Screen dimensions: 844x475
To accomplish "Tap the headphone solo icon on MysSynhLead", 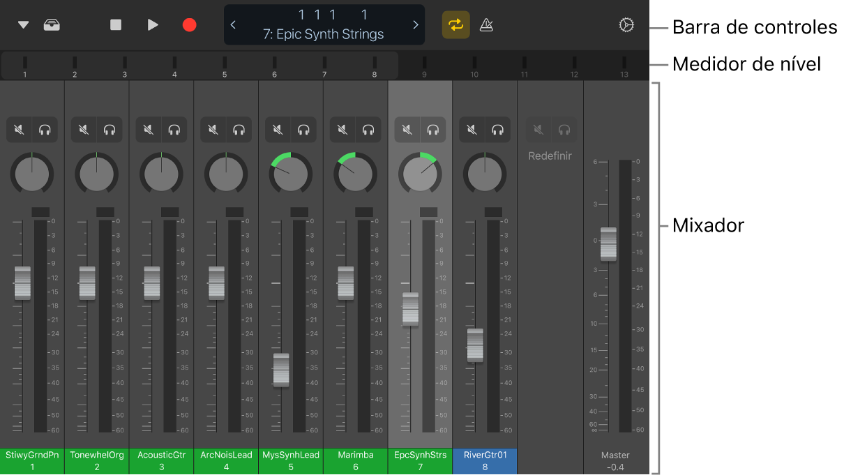I will pos(304,129).
